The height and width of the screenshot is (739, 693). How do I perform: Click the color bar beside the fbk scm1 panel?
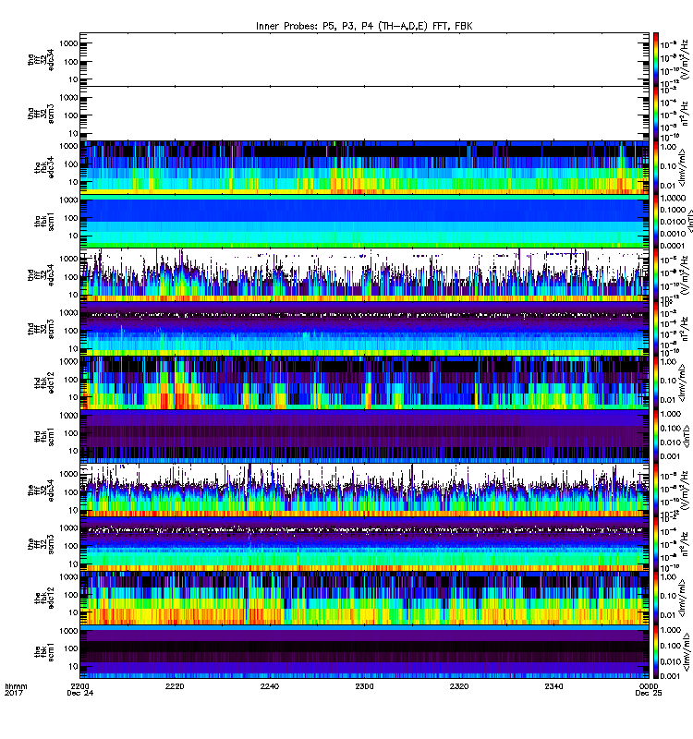pyautogui.click(x=656, y=651)
